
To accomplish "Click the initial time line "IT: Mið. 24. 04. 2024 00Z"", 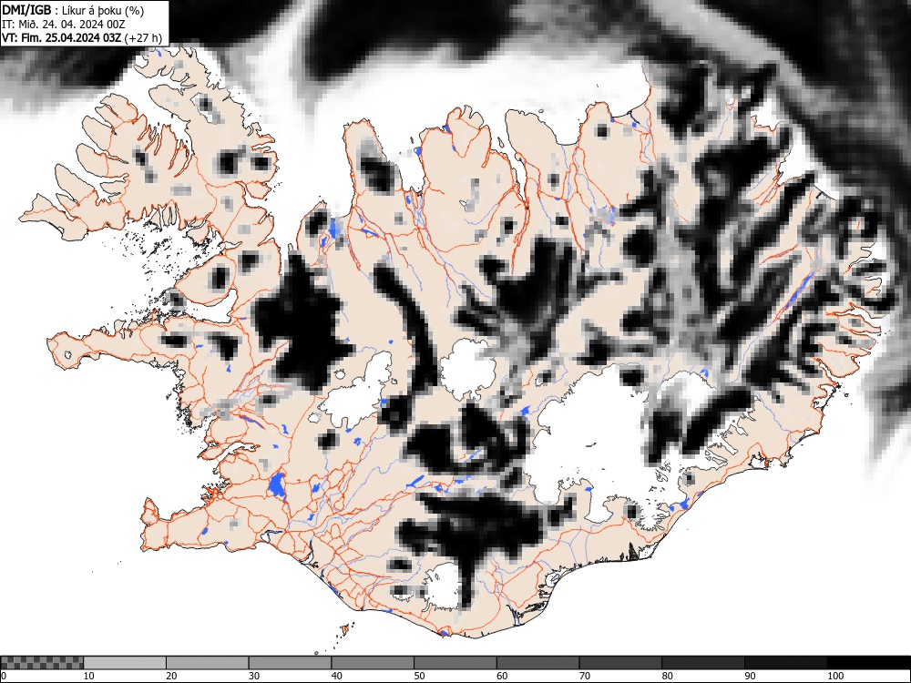I will 64,25.
